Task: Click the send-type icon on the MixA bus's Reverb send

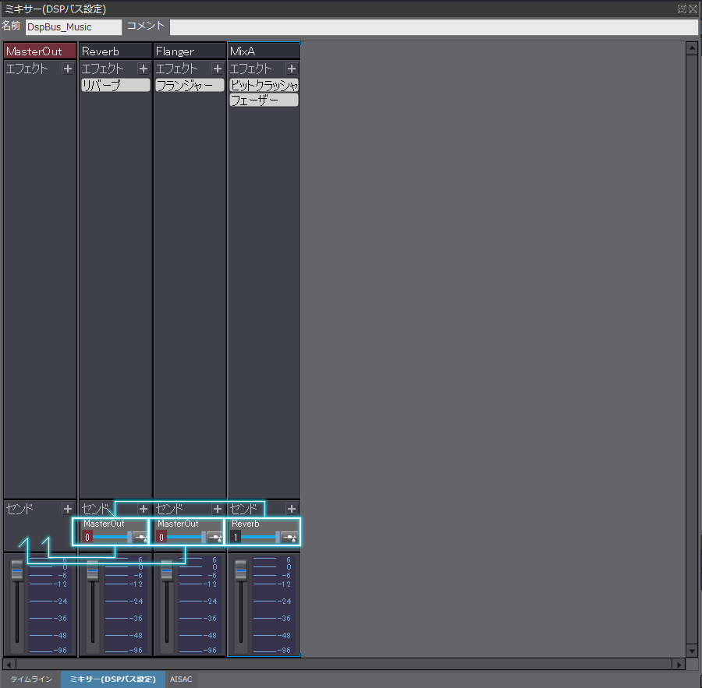Action: coord(289,538)
